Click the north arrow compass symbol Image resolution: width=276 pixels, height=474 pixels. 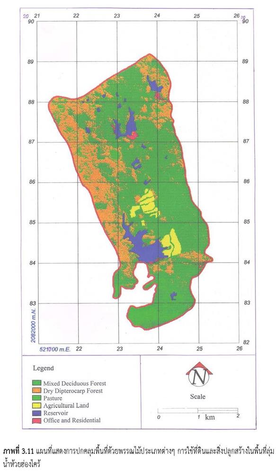point(199,374)
